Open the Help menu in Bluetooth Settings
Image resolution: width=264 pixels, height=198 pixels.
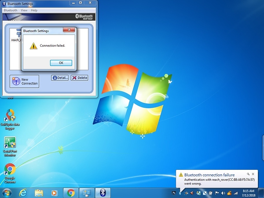click(x=34, y=10)
